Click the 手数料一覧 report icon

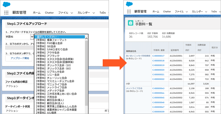130,23
